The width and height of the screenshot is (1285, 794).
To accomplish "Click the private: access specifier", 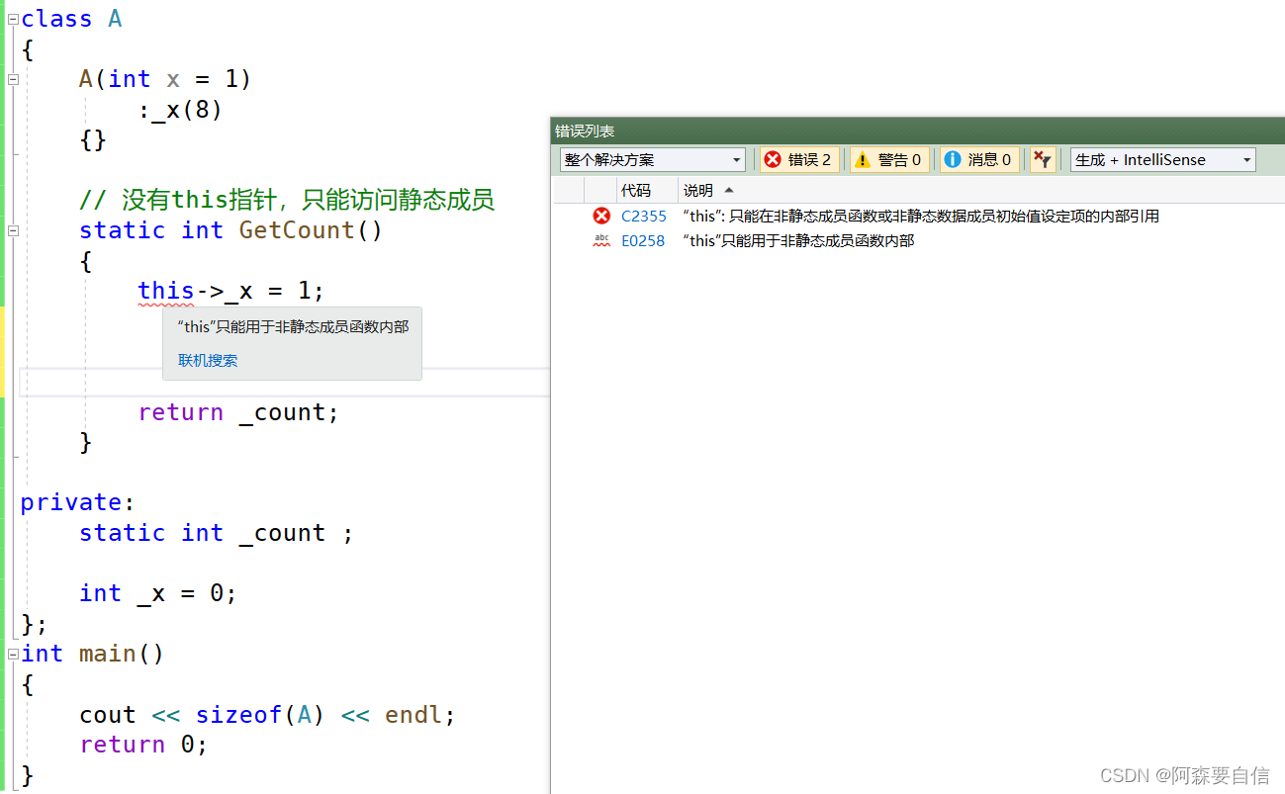I will [78, 502].
